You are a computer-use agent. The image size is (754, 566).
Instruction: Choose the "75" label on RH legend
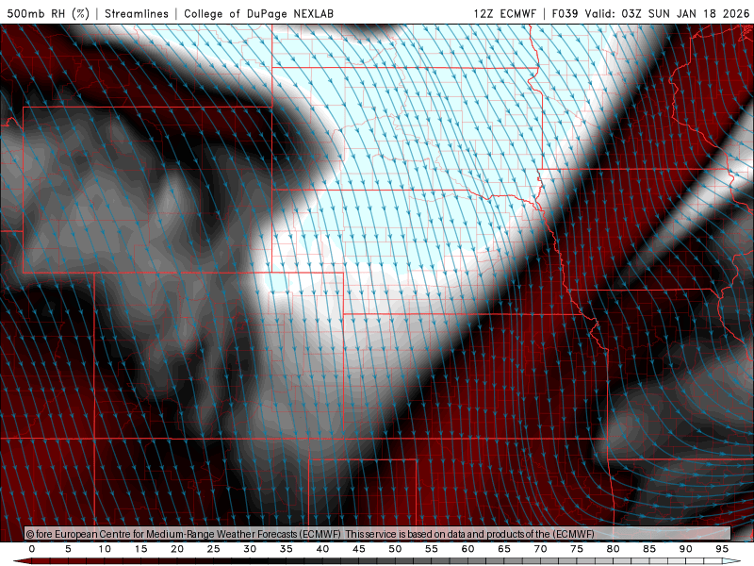pyautogui.click(x=577, y=549)
